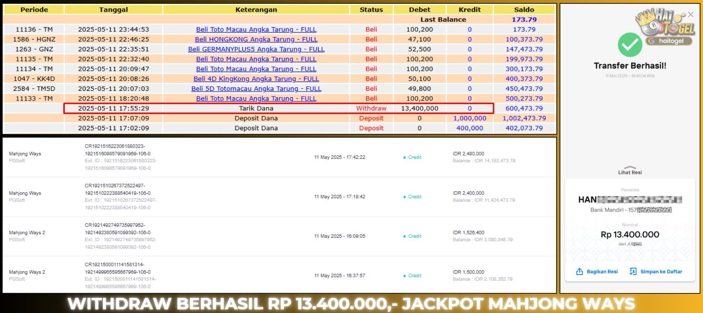703x313 pixels.
Task: Open Beli 5D Totomacau Angka Tarung link
Action: pyautogui.click(x=256, y=88)
